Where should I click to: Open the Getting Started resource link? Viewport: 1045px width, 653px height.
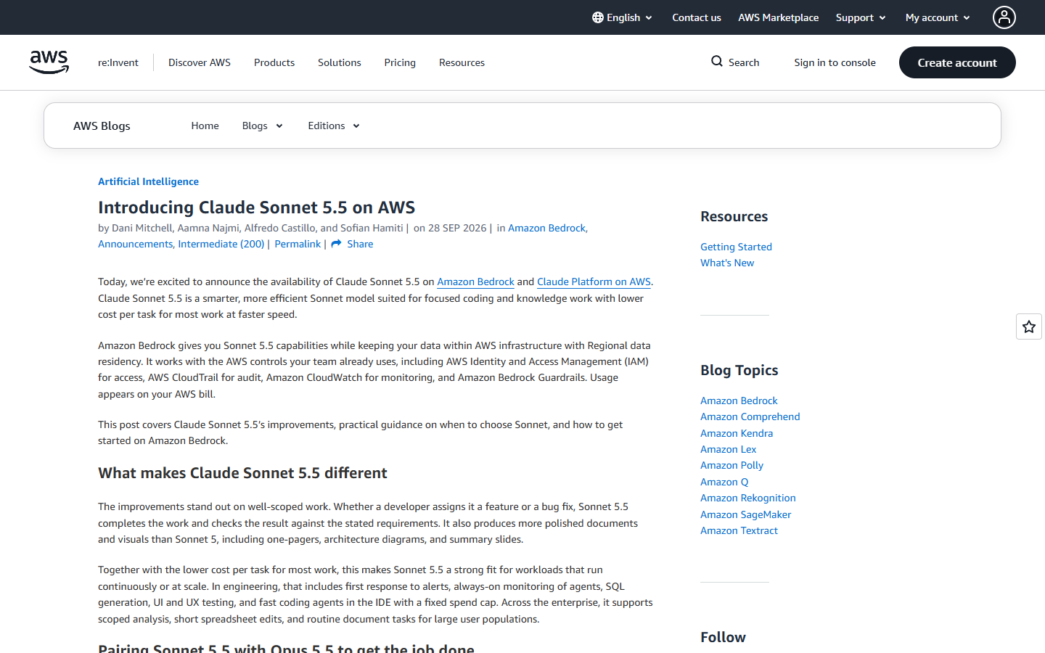[736, 247]
